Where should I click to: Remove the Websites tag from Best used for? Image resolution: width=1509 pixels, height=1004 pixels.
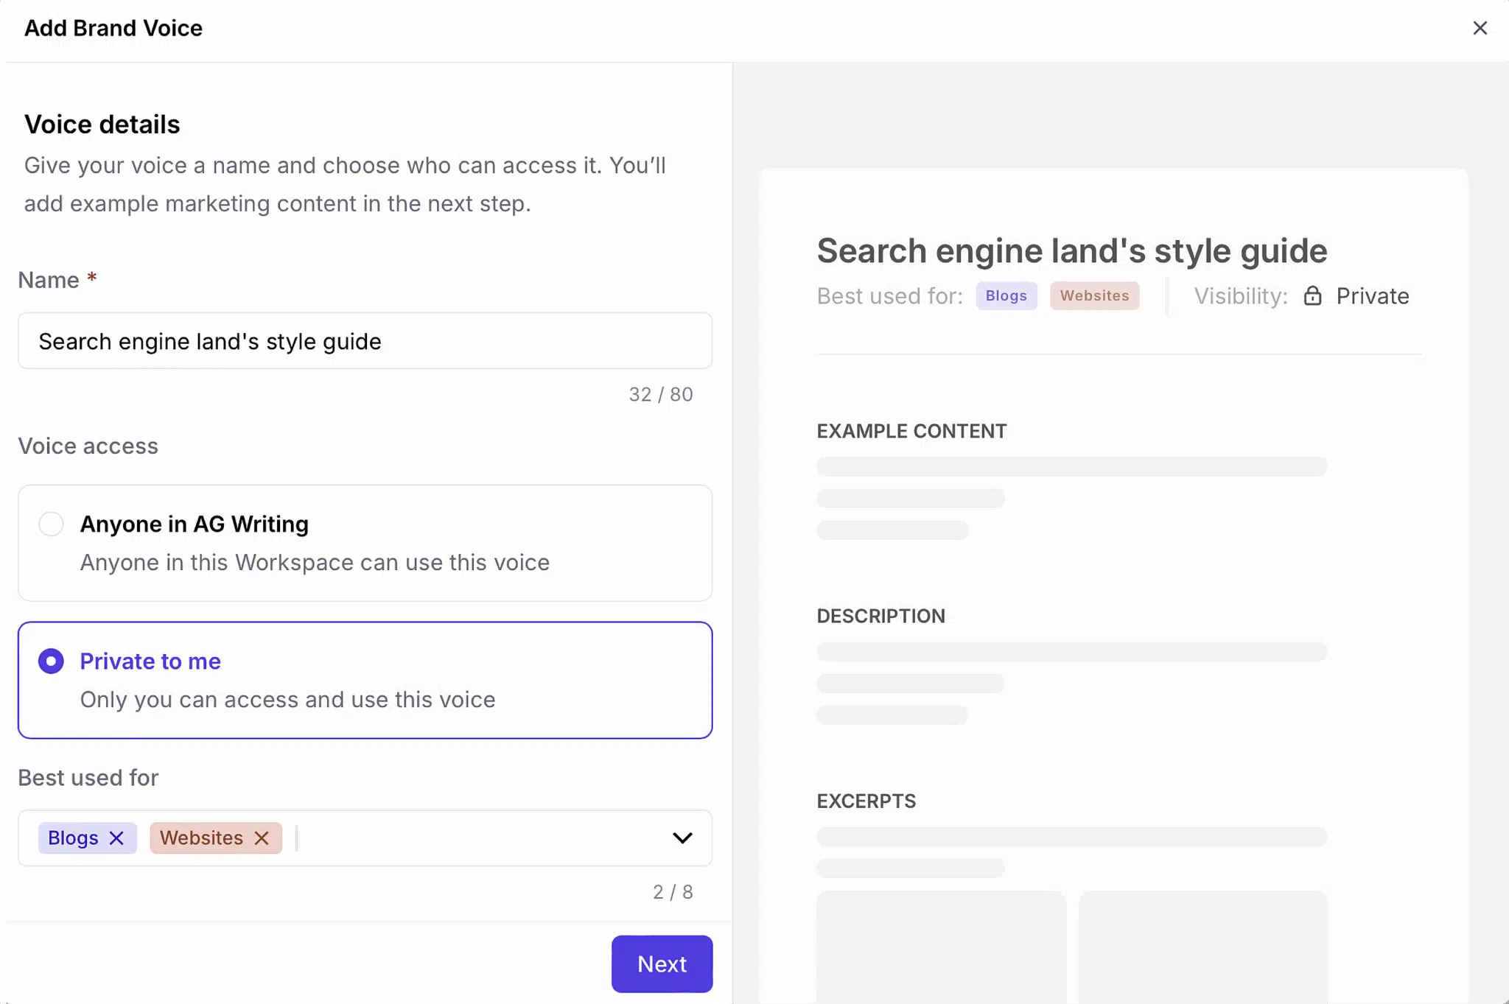tap(262, 838)
